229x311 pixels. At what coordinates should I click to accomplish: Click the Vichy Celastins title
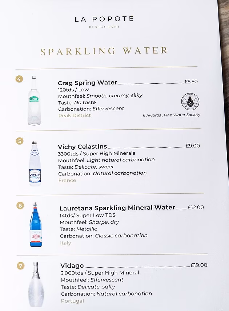click(x=83, y=146)
